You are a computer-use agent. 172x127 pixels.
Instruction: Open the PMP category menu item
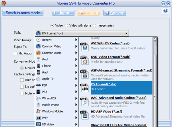(57, 118)
